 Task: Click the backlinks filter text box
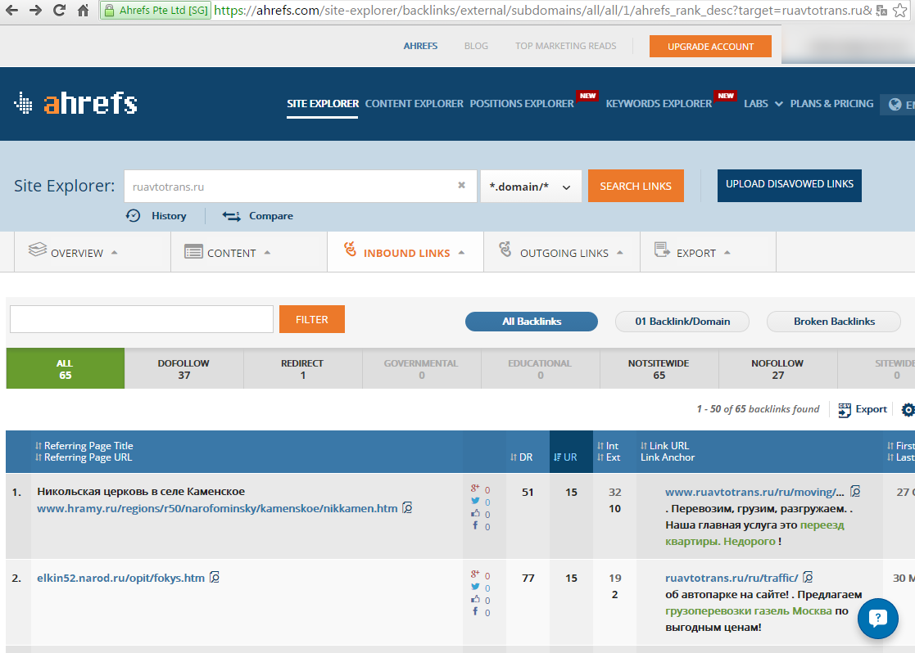pyautogui.click(x=141, y=319)
